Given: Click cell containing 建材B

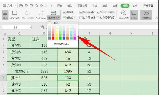Looking at the screenshot, I should point(19,84).
